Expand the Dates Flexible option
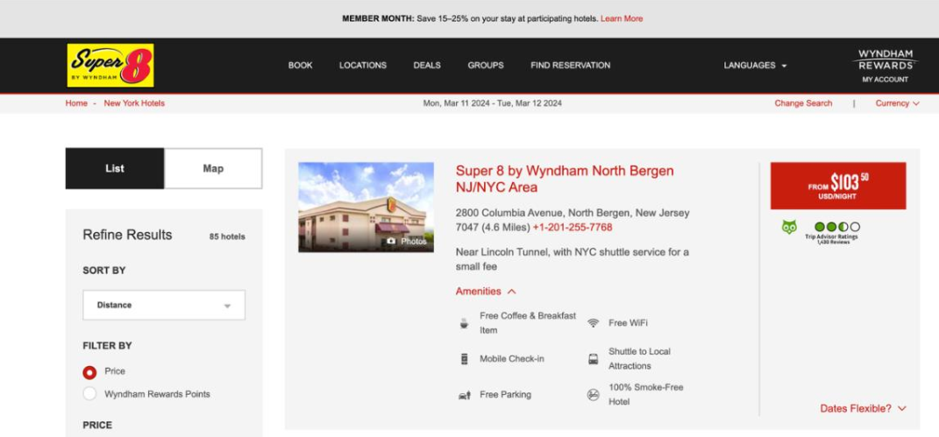 coord(863,408)
